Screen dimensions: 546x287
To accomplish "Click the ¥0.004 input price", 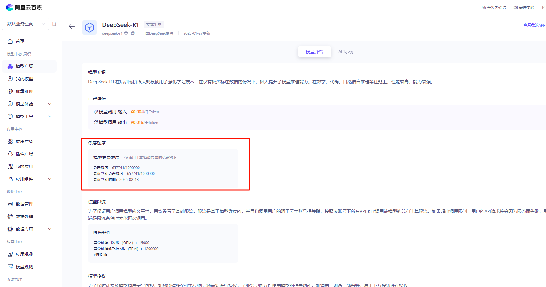I will (x=137, y=112).
